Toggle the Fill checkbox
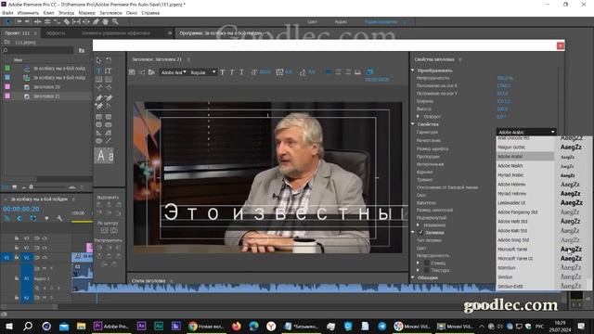Screen dimensions: 594x334 (x=420, y=232)
